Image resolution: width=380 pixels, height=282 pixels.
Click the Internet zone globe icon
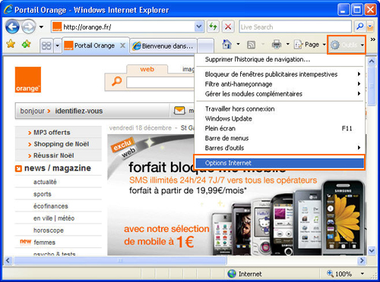(x=232, y=274)
